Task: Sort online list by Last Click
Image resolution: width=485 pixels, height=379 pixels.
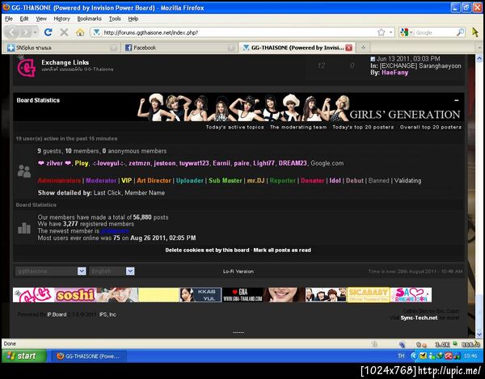Action: 108,193
